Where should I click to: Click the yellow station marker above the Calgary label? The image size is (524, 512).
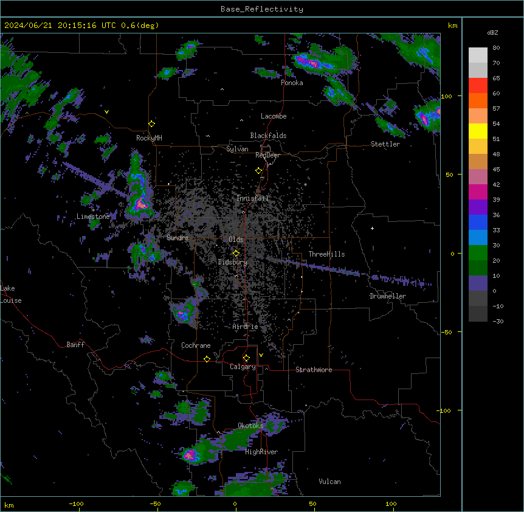click(246, 358)
